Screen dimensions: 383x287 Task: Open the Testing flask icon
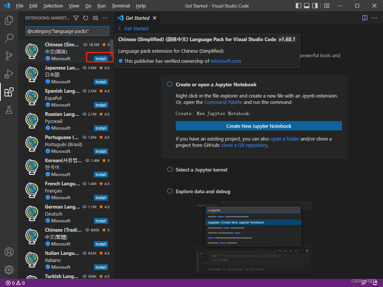click(x=9, y=110)
